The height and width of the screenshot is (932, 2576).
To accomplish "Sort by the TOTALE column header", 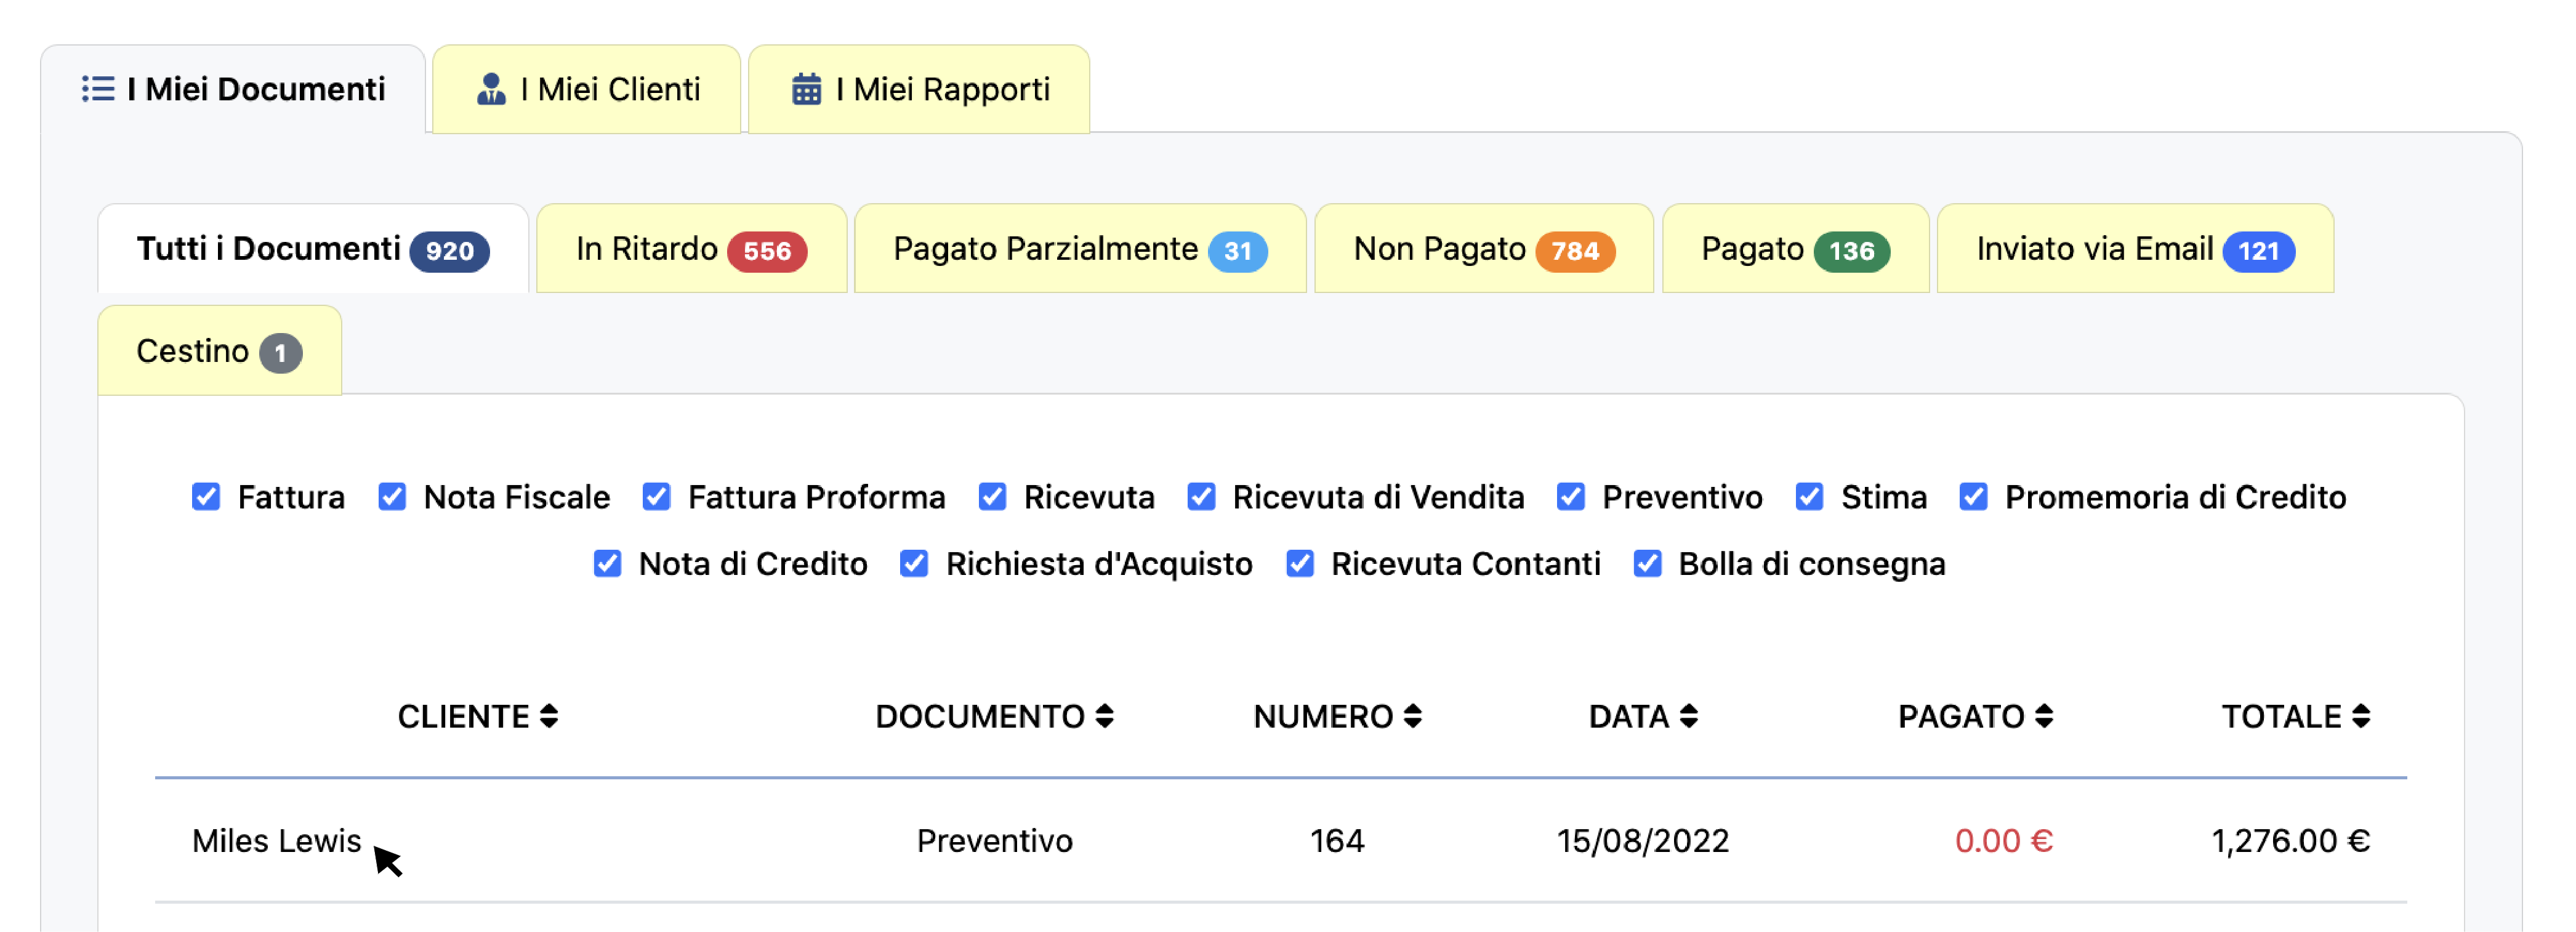I will pos(2296,716).
